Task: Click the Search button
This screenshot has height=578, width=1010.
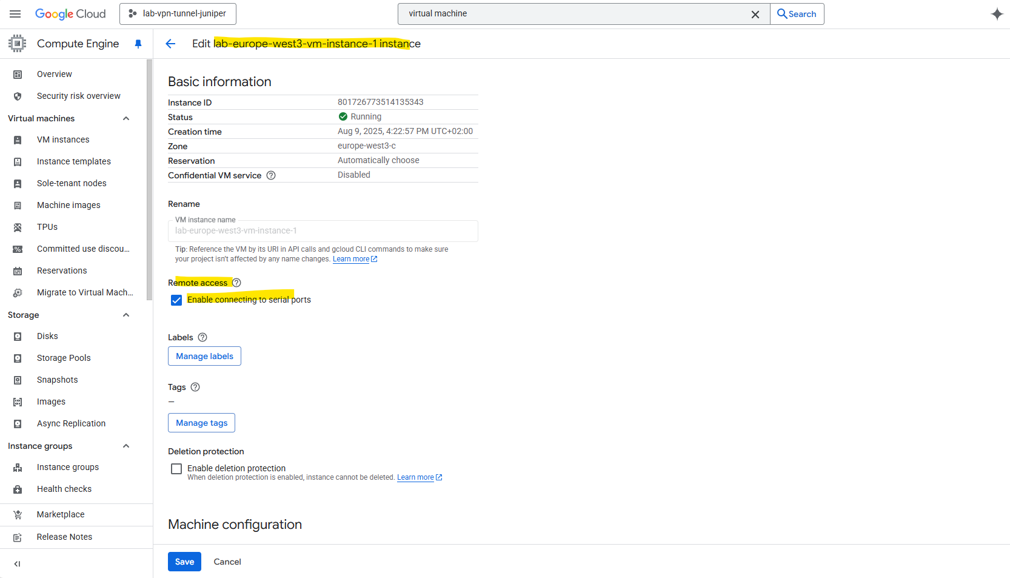Action: point(797,14)
